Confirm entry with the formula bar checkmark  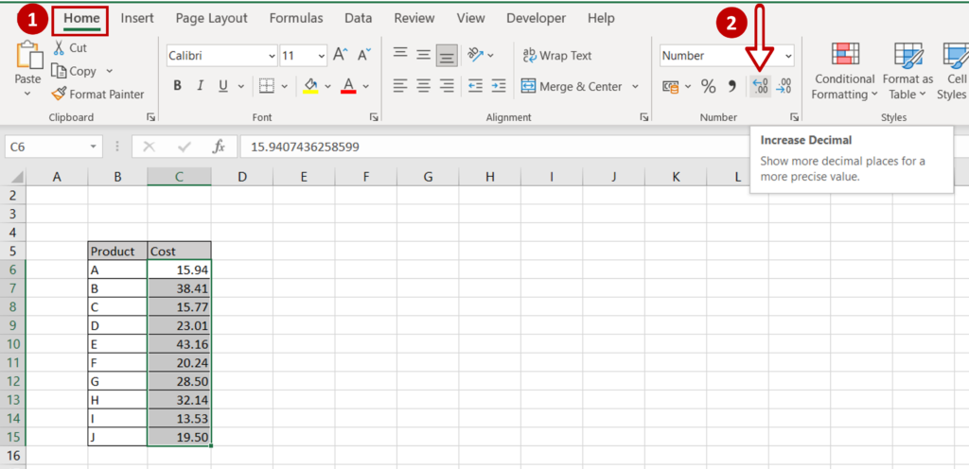[184, 147]
